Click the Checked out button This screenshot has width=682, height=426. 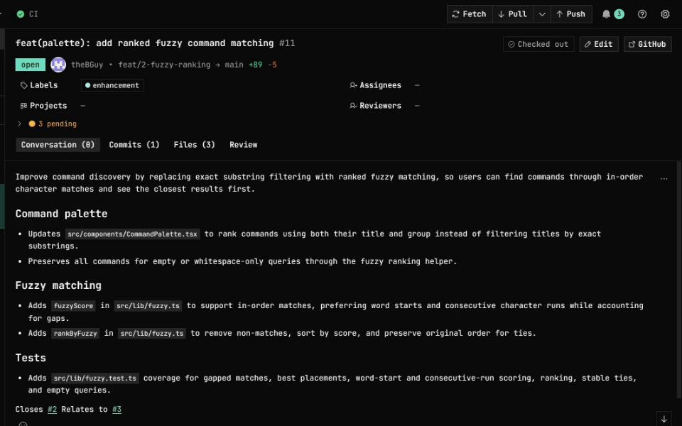[x=538, y=44]
